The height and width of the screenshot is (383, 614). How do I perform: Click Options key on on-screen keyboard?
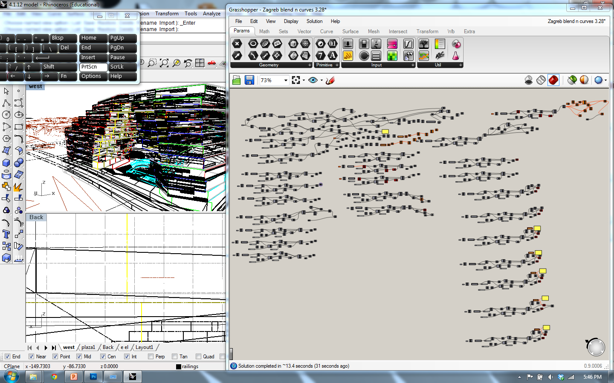point(93,76)
